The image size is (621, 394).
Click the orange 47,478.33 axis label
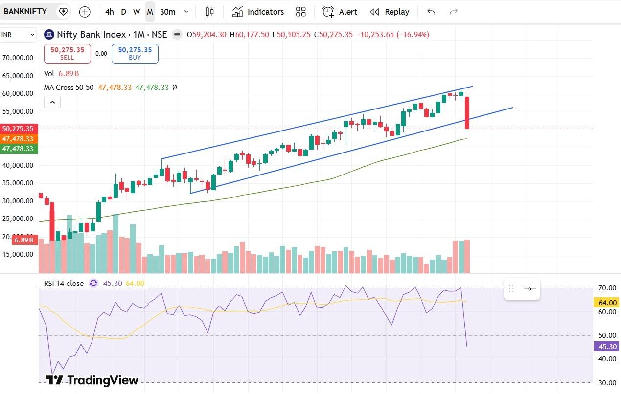tap(19, 139)
